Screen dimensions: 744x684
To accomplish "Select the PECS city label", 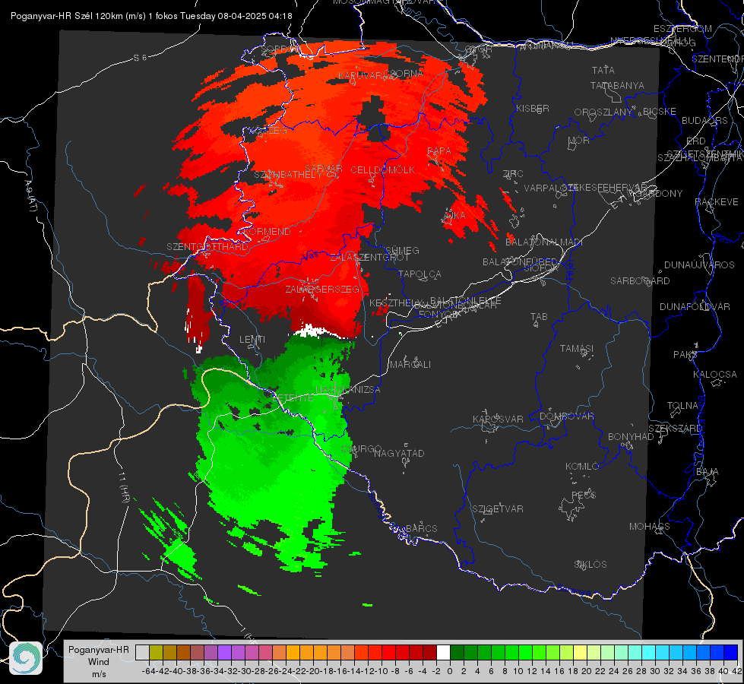I will 583,495.
